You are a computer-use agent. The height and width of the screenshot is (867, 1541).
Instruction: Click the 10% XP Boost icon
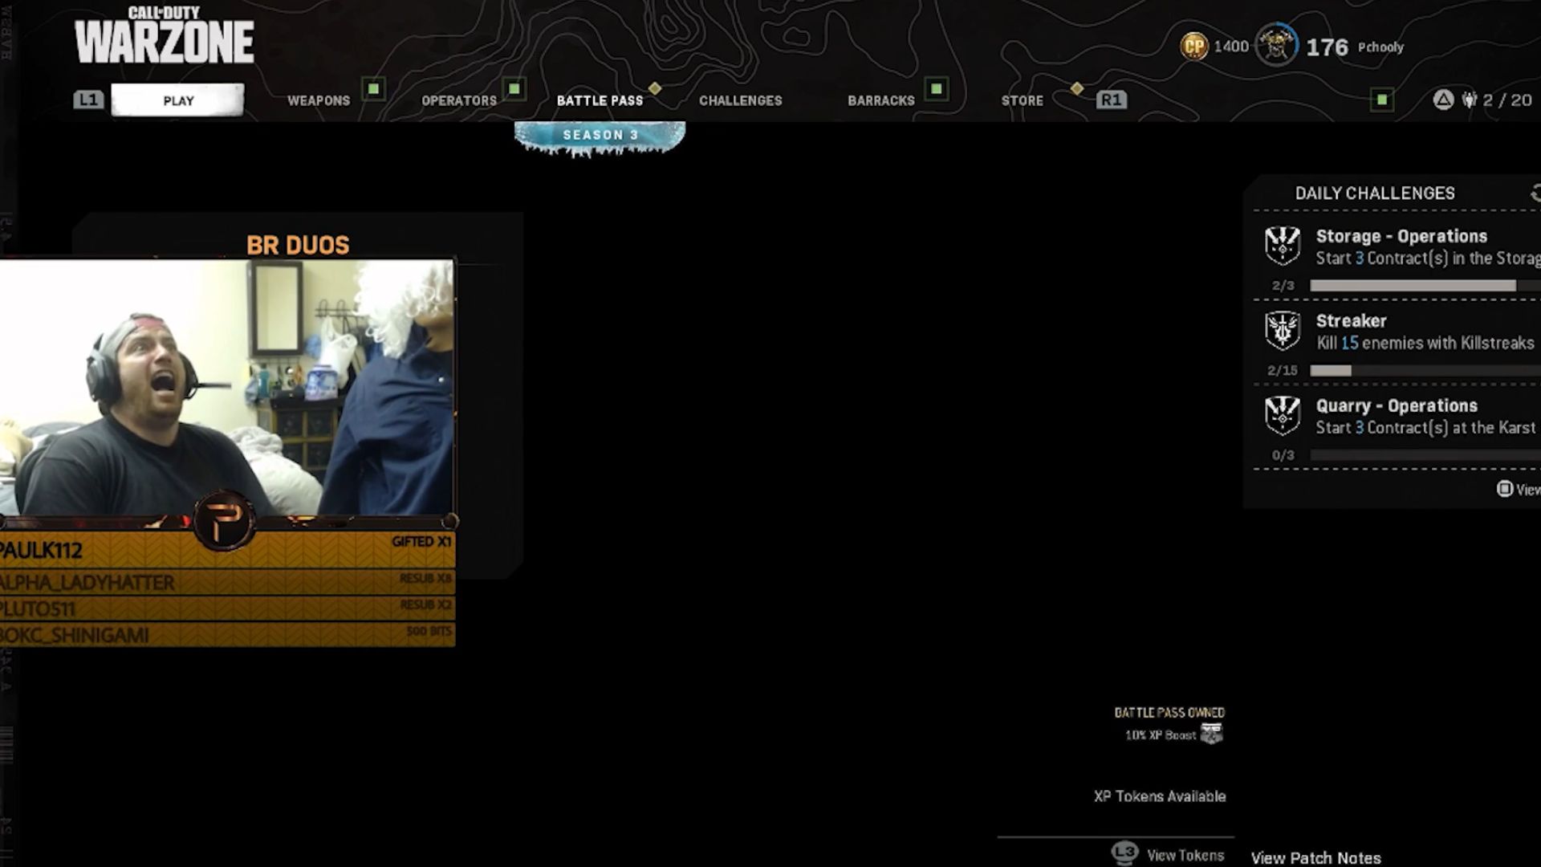coord(1211,734)
